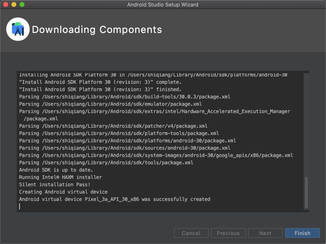Click the Pixel_3a_API_30_x86 created message
This screenshot has width=326, height=244.
(x=115, y=199)
